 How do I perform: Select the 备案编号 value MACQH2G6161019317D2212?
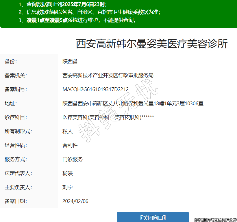(x=95, y=89)
